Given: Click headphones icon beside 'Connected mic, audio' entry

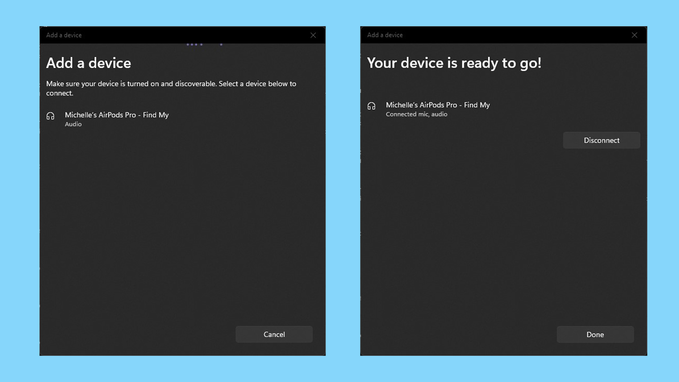Looking at the screenshot, I should [x=371, y=106].
